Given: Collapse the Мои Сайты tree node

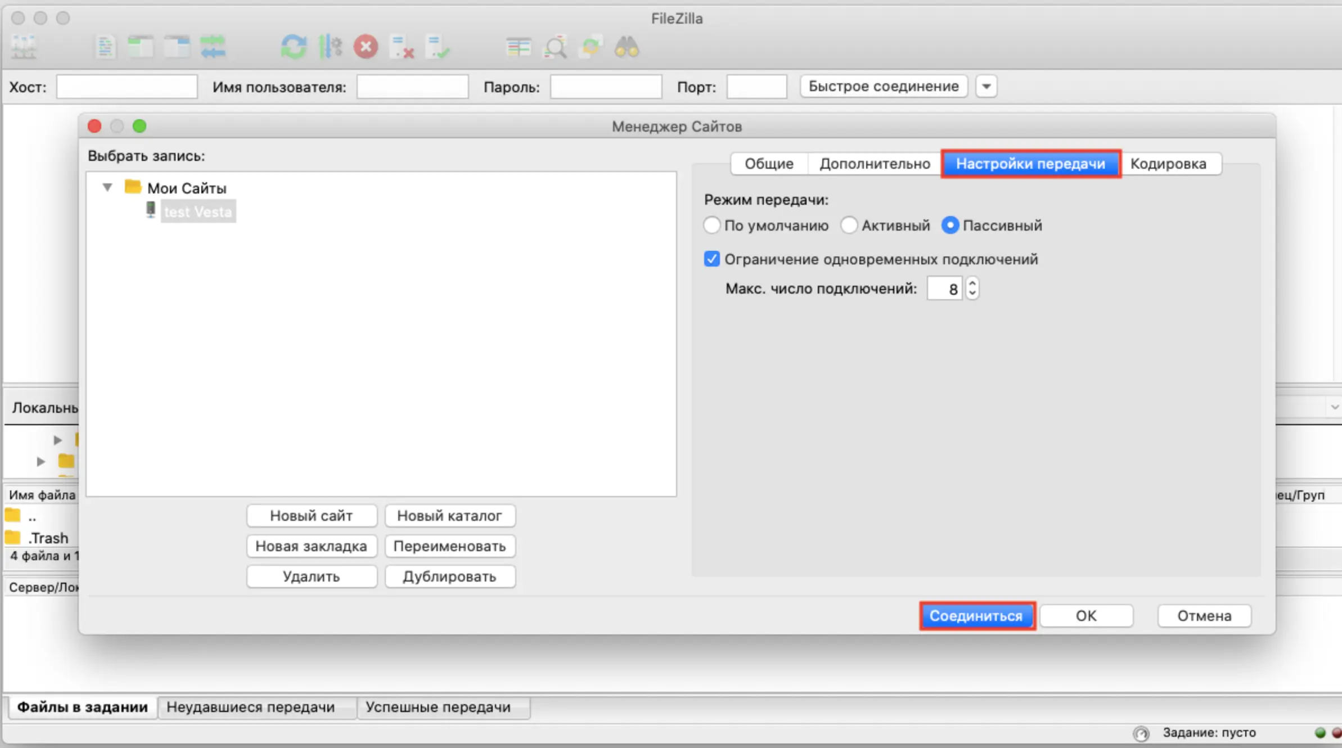Looking at the screenshot, I should tap(107, 187).
